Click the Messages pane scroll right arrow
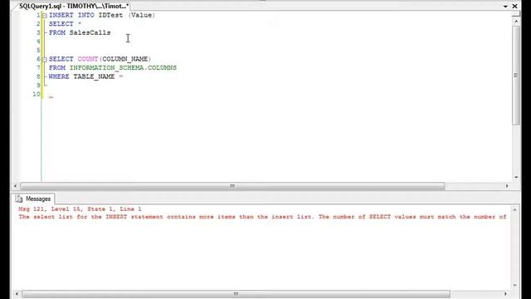 [x=505, y=294]
